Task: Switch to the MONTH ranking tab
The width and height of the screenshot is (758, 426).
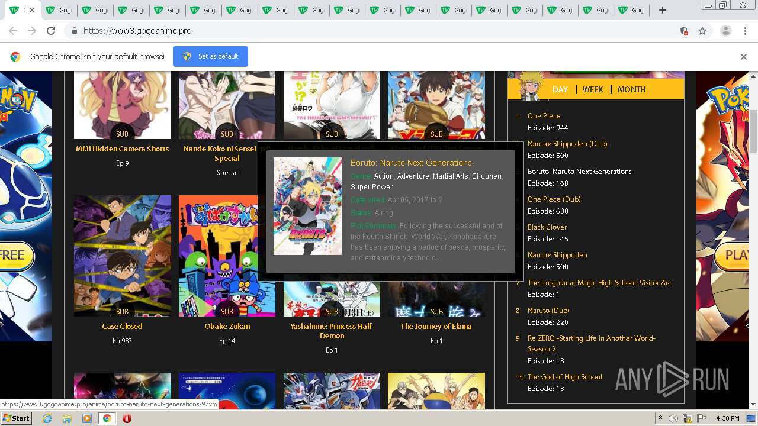Action: [x=631, y=89]
